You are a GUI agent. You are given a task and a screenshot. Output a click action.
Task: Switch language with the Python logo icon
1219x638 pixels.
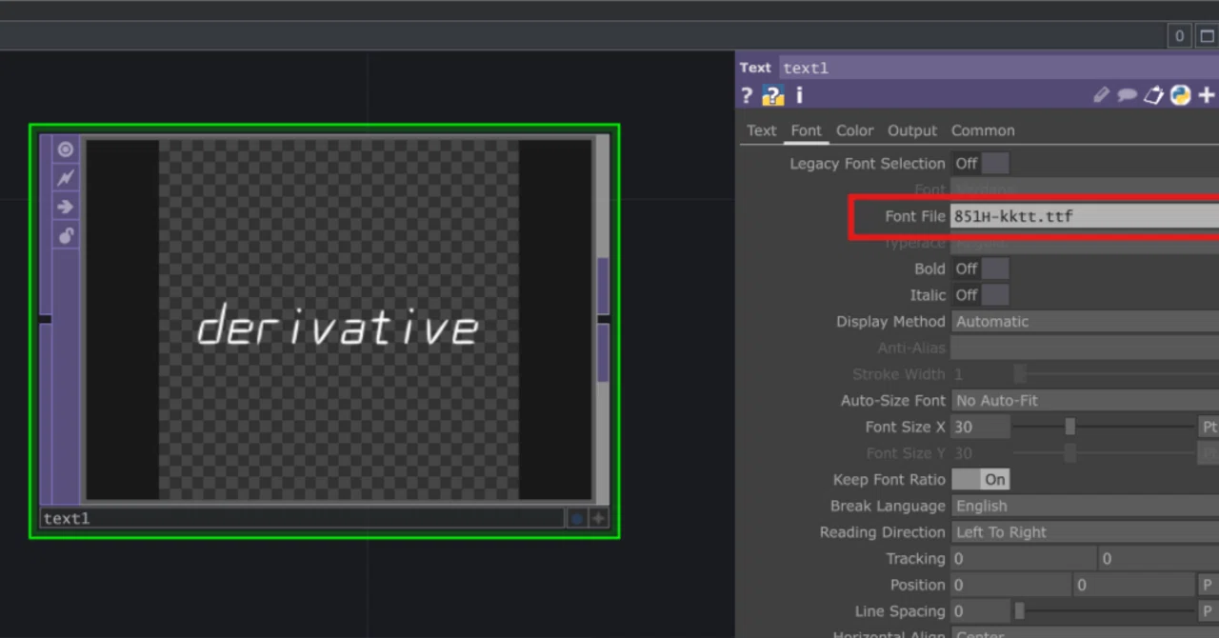1181,95
